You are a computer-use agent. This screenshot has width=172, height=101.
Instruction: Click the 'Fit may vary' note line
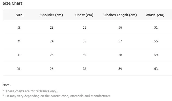pyautogui.click(x=57, y=96)
